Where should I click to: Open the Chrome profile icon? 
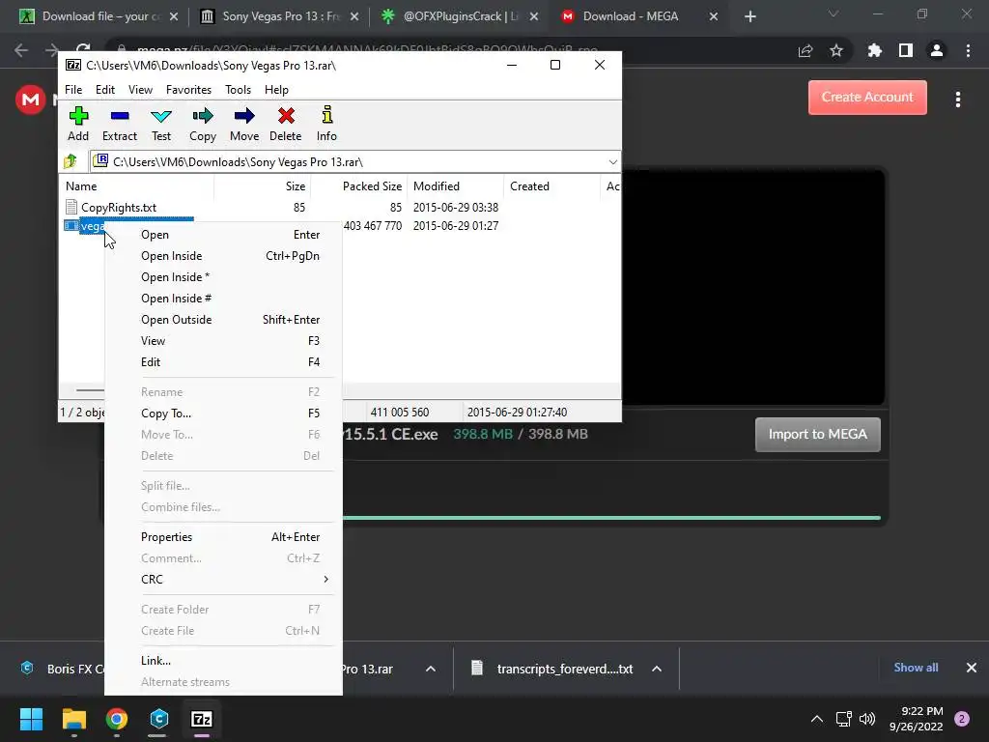tap(937, 50)
